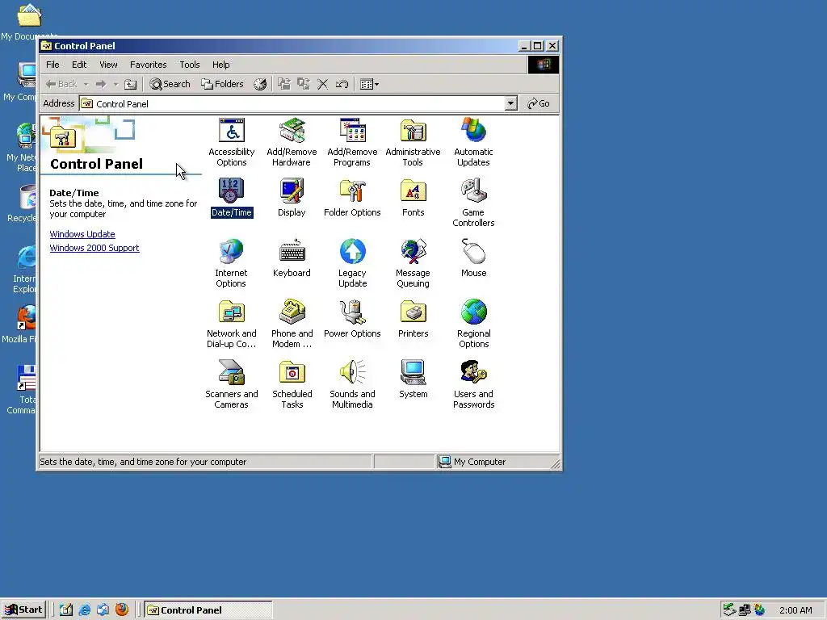Click the Move To toolbar icon
The height and width of the screenshot is (620, 827).
(284, 84)
